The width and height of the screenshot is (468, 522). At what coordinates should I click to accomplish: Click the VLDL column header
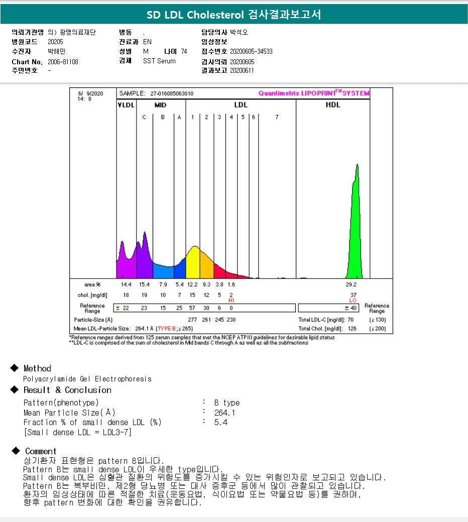[x=126, y=105]
